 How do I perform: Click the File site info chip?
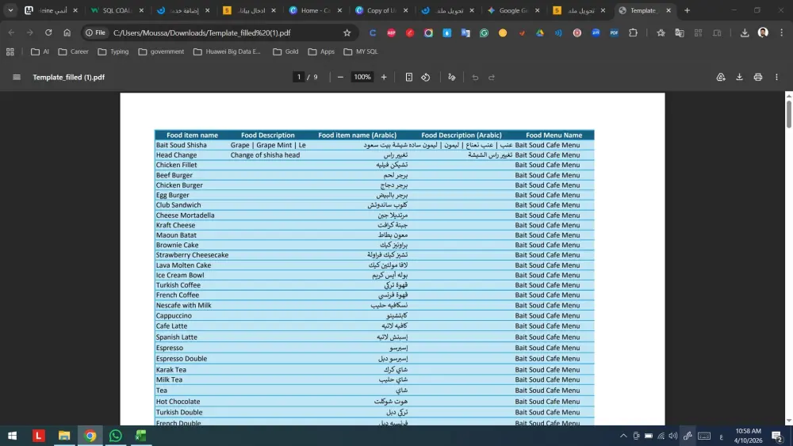coord(96,32)
